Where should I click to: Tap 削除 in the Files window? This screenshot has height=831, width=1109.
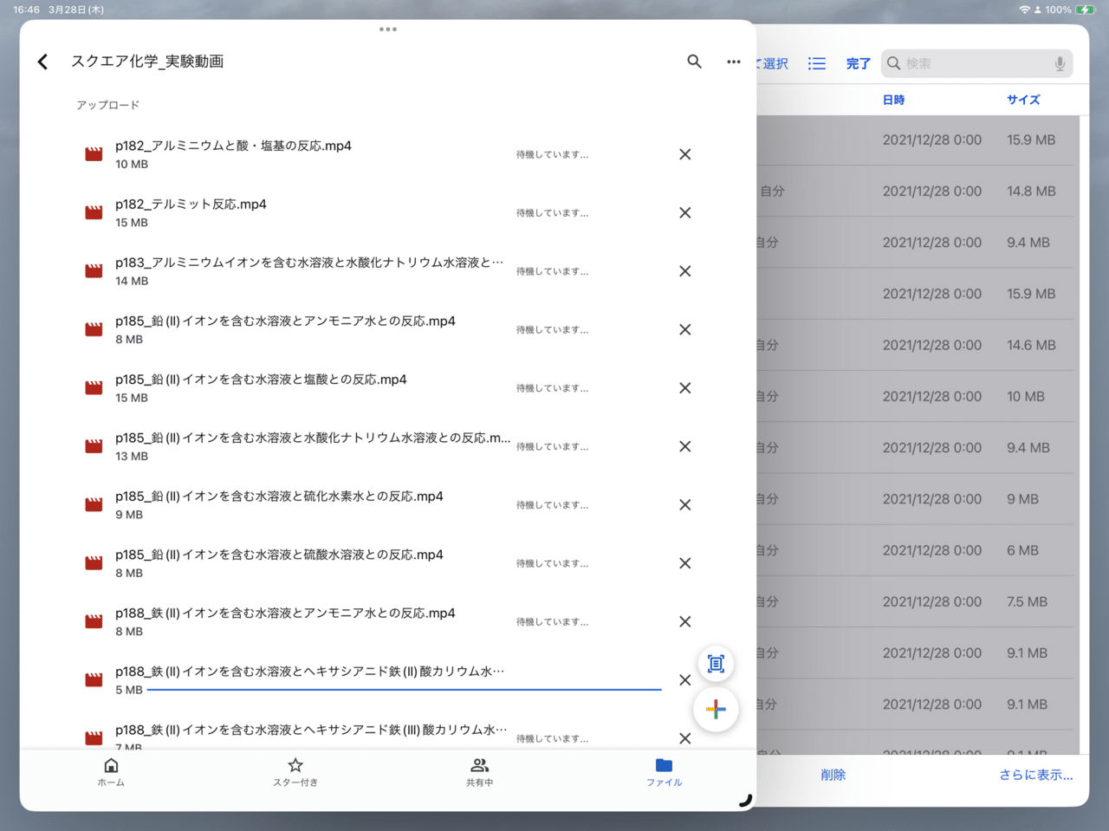coord(833,775)
